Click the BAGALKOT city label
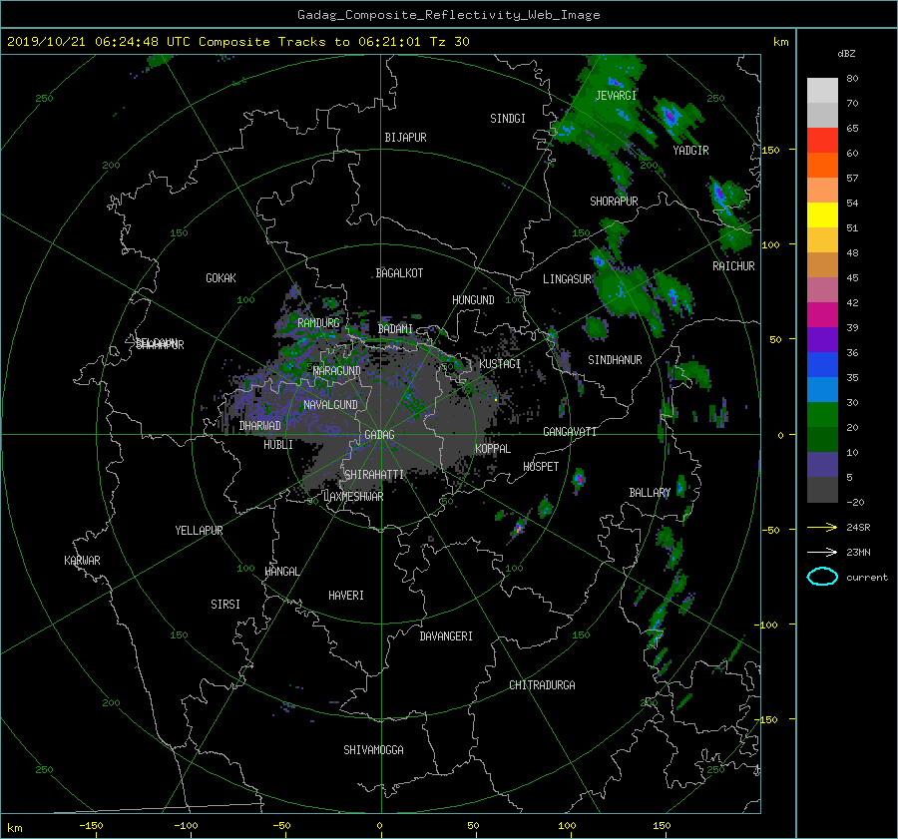The image size is (898, 839). [399, 273]
